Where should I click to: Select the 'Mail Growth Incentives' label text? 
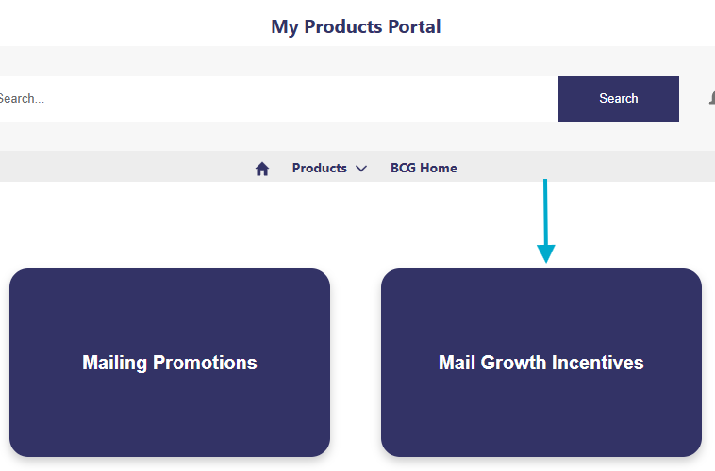click(541, 363)
